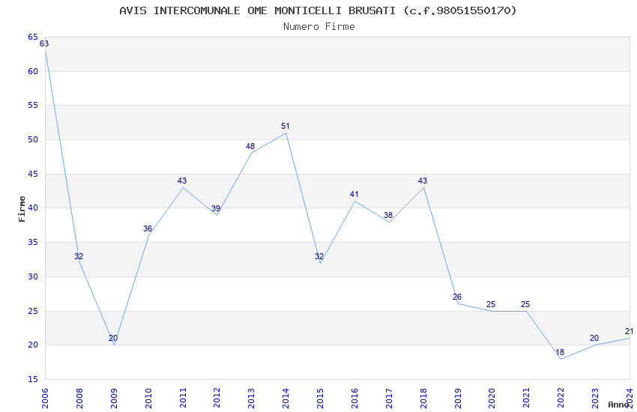Click the 35 y-axis tick label

coord(33,242)
